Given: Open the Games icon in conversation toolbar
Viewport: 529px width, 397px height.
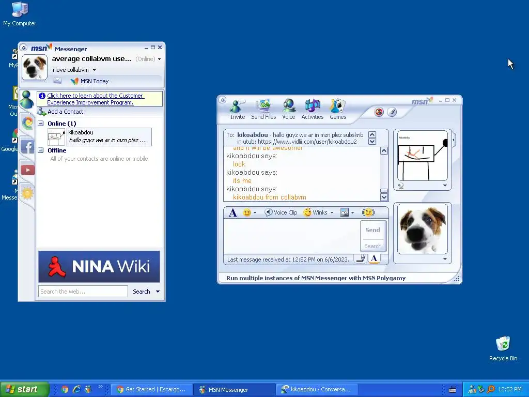Looking at the screenshot, I should (x=338, y=110).
